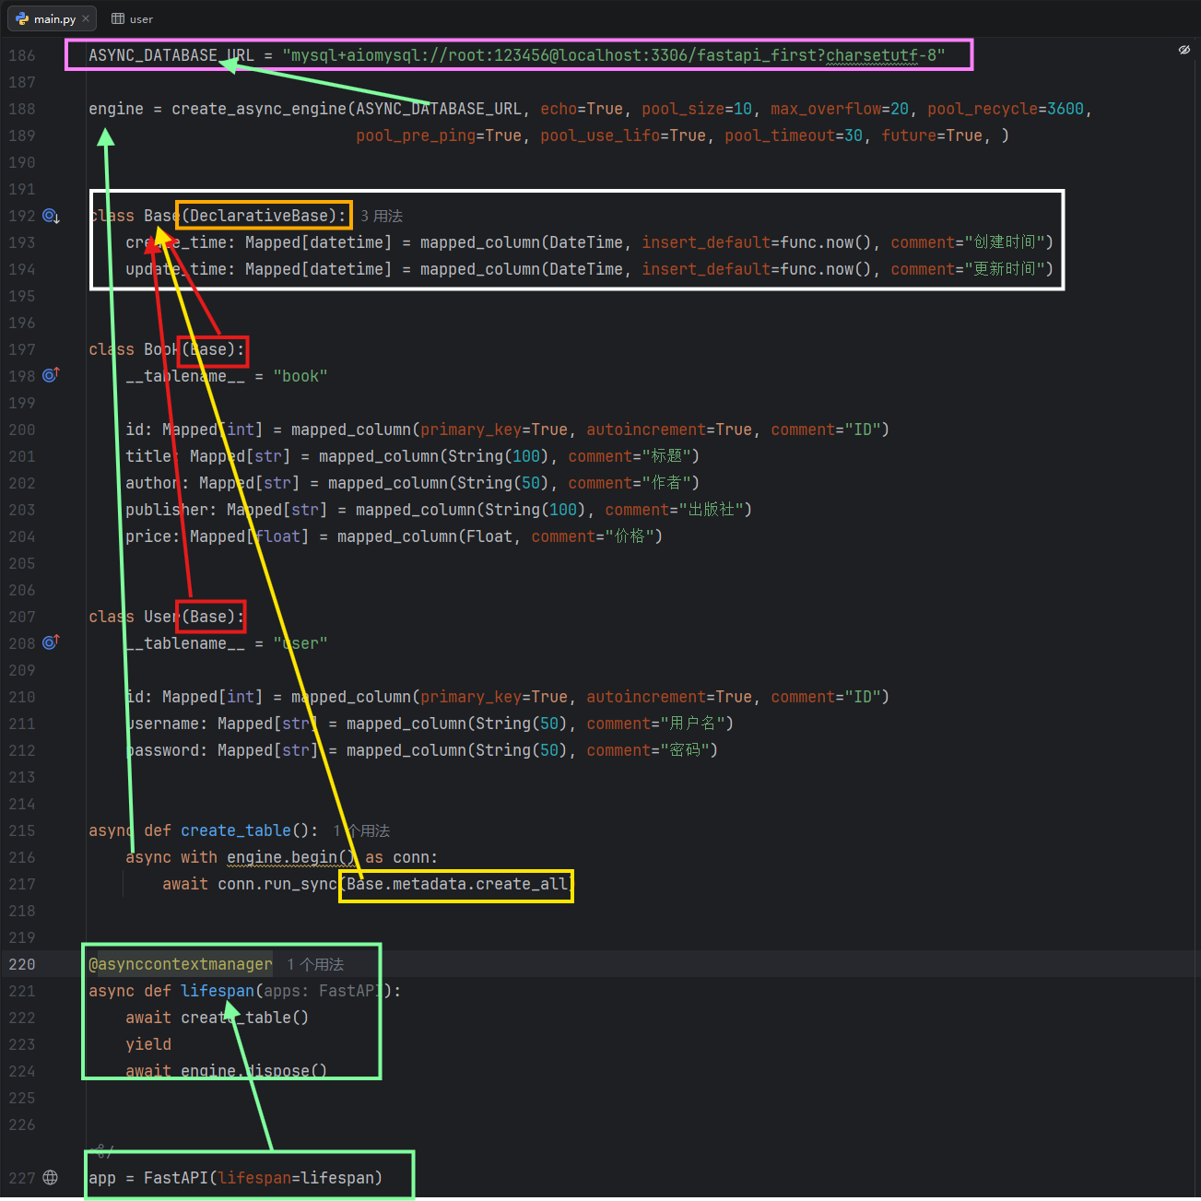1201x1201 pixels.
Task: Click the Python file icon on main.py tab
Action: [22, 18]
